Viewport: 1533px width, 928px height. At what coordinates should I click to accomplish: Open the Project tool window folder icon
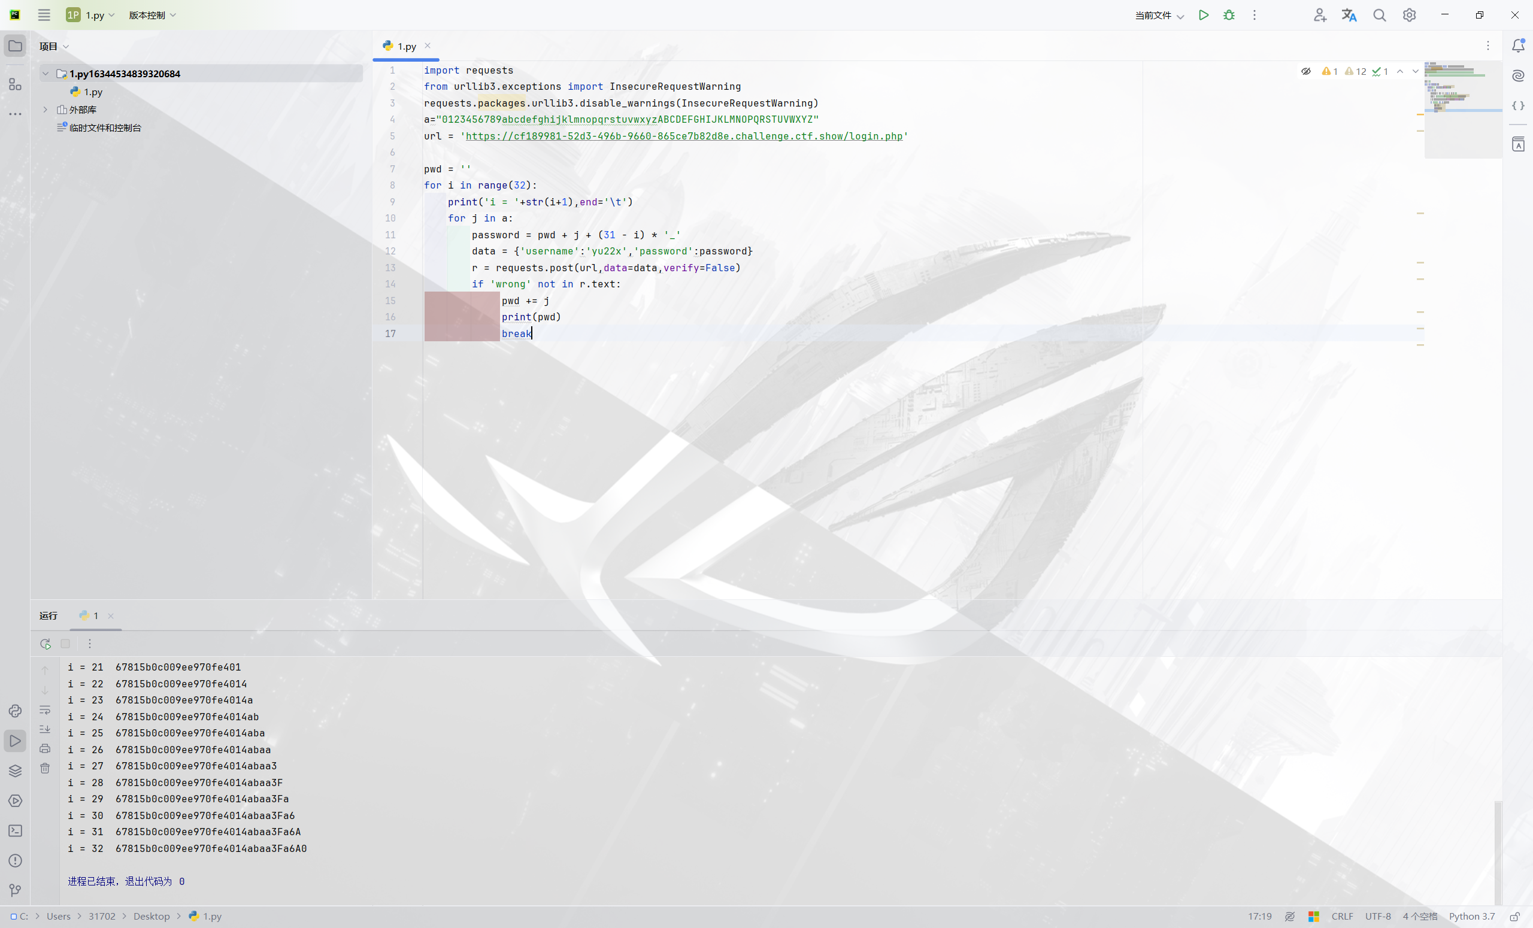(x=15, y=46)
